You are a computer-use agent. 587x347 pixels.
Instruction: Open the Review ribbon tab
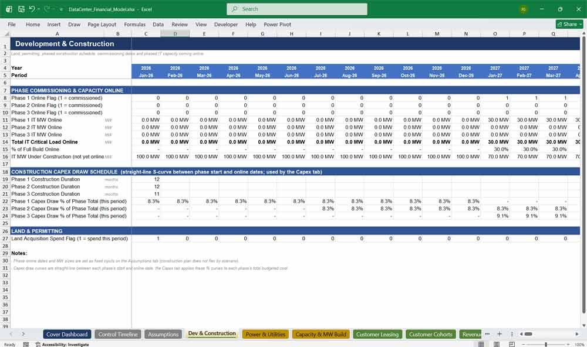(180, 24)
